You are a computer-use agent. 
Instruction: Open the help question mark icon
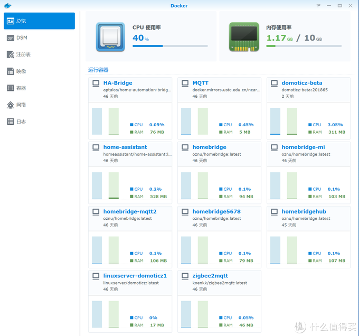tap(318, 5)
